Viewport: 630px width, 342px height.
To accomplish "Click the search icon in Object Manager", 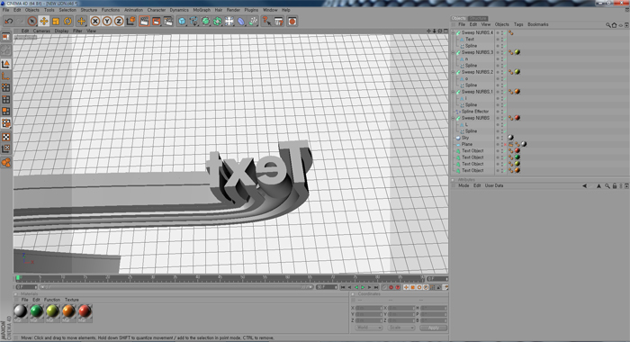I will coord(607,25).
